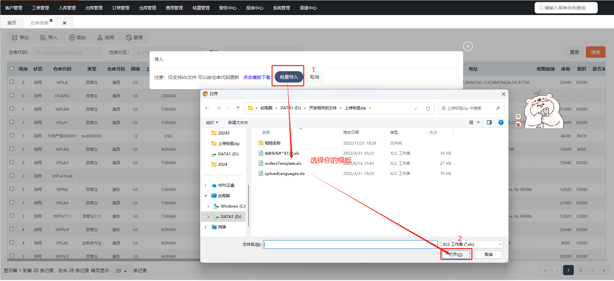Click the forward arrow in file dialog
614x281 pixels.
click(218, 108)
